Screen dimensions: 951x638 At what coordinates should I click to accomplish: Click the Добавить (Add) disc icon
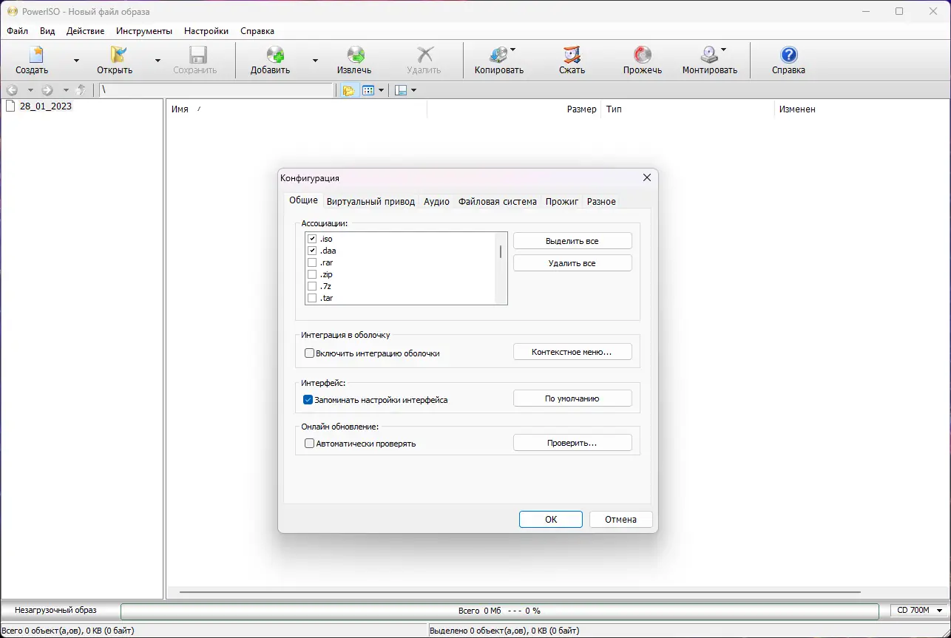(x=274, y=55)
